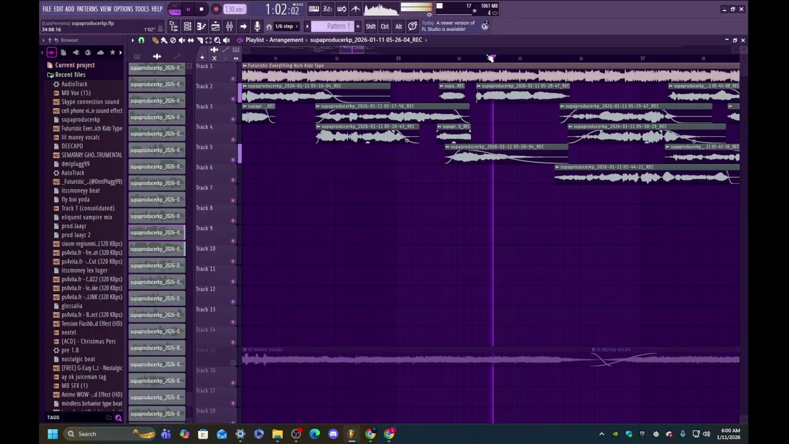
Task: Open the browser All tab icon
Action: (51, 52)
